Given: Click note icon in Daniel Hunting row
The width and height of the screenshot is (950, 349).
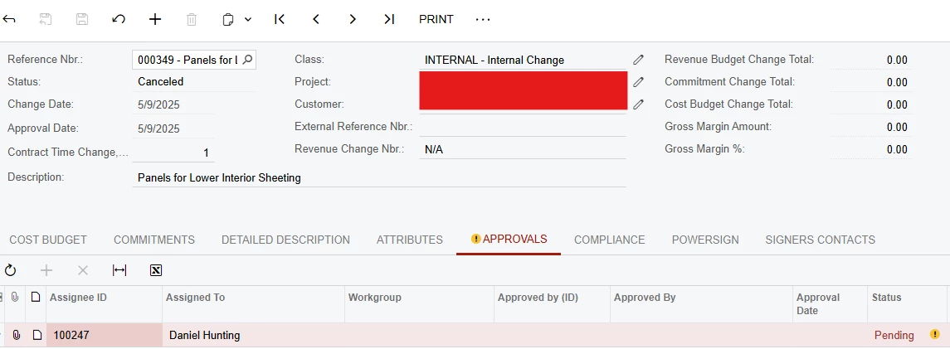Looking at the screenshot, I should coord(37,334).
